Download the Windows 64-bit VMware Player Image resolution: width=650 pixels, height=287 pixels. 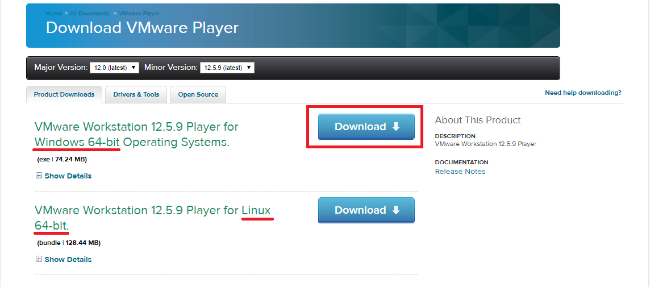click(x=366, y=127)
